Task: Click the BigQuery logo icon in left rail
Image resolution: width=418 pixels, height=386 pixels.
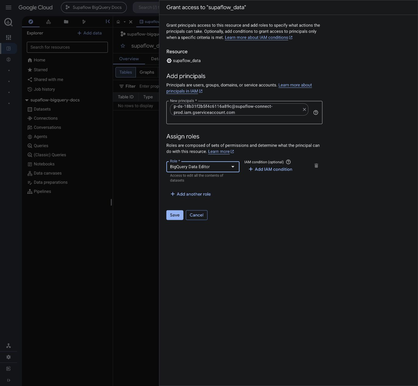Action: click(x=9, y=22)
